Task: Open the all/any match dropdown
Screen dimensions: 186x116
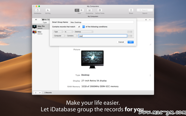Action: pos(81,27)
